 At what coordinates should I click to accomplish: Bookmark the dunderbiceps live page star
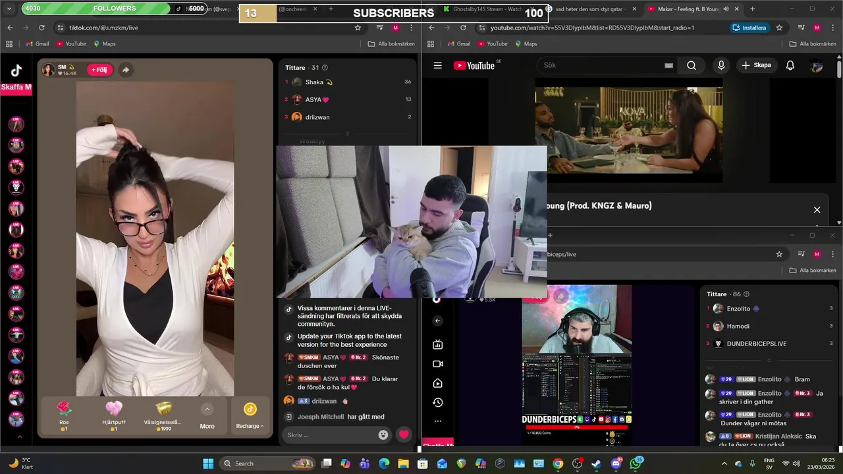point(779,254)
